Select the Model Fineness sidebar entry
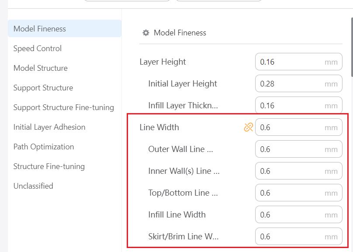Screen dimensions: 353x252 coord(39,28)
